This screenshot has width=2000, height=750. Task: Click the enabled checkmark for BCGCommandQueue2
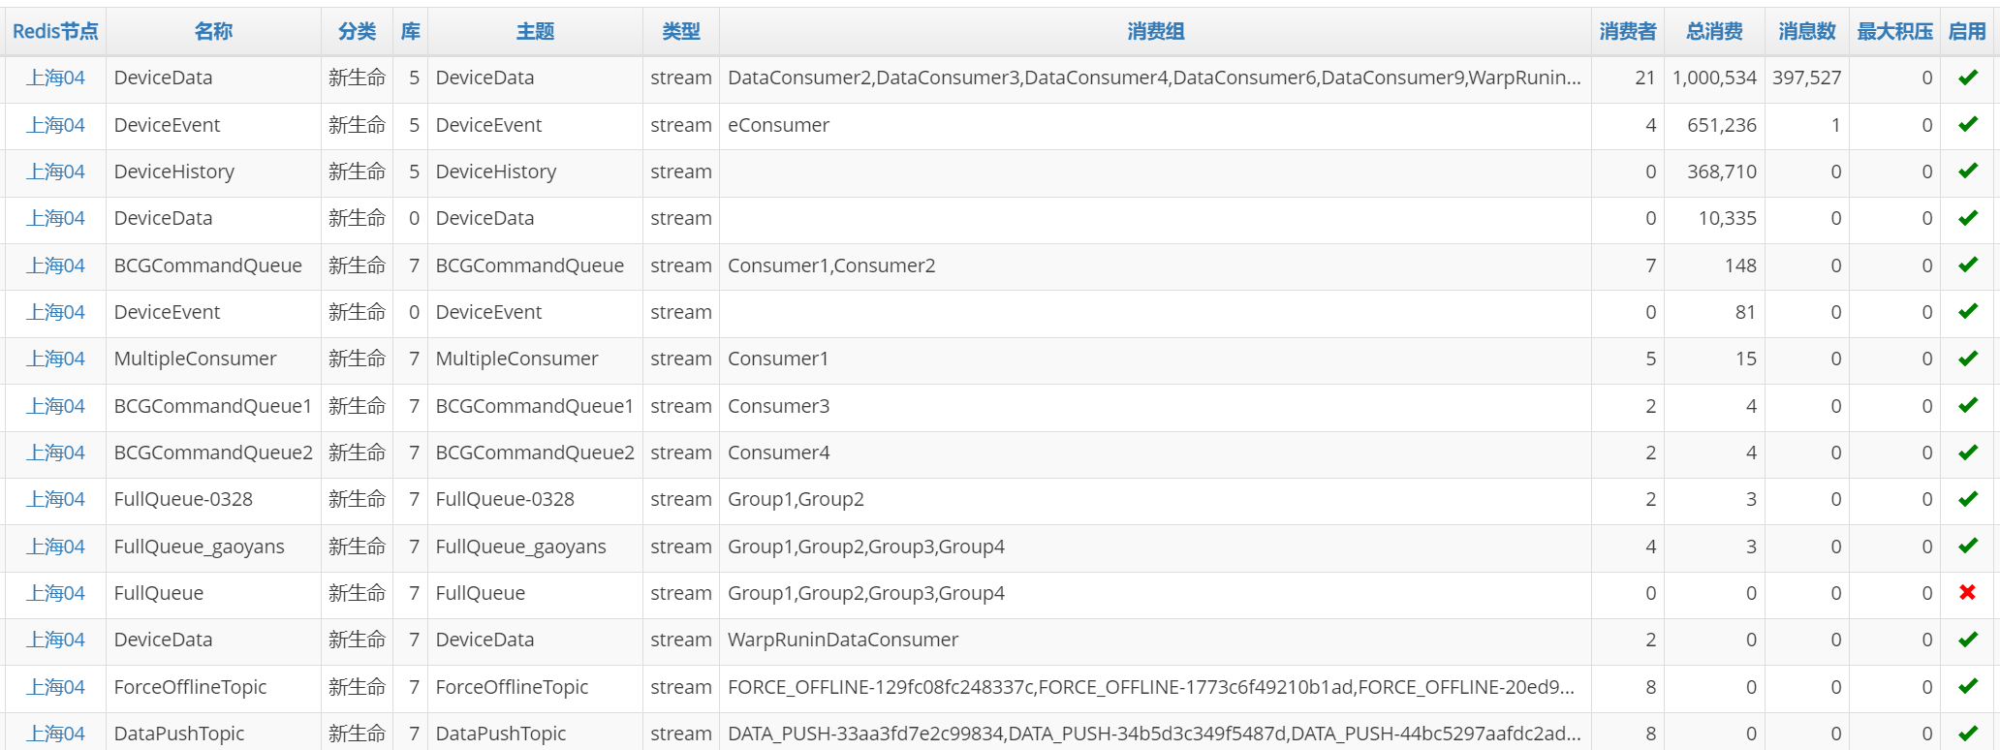1967,453
